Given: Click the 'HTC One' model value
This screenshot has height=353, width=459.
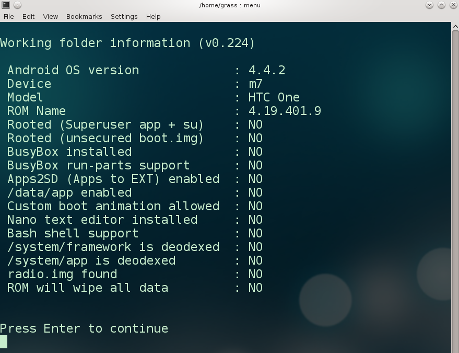Looking at the screenshot, I should tap(274, 97).
